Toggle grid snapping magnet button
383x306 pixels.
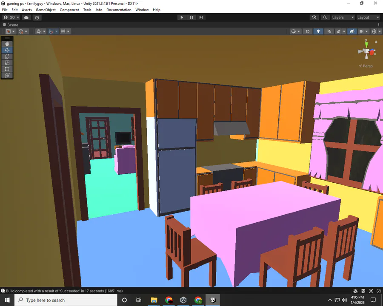coord(51,31)
